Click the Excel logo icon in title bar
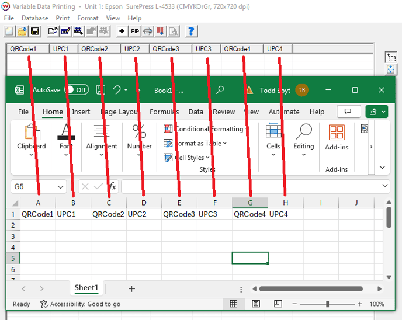Viewport: 402px width, 320px height. pos(19,90)
